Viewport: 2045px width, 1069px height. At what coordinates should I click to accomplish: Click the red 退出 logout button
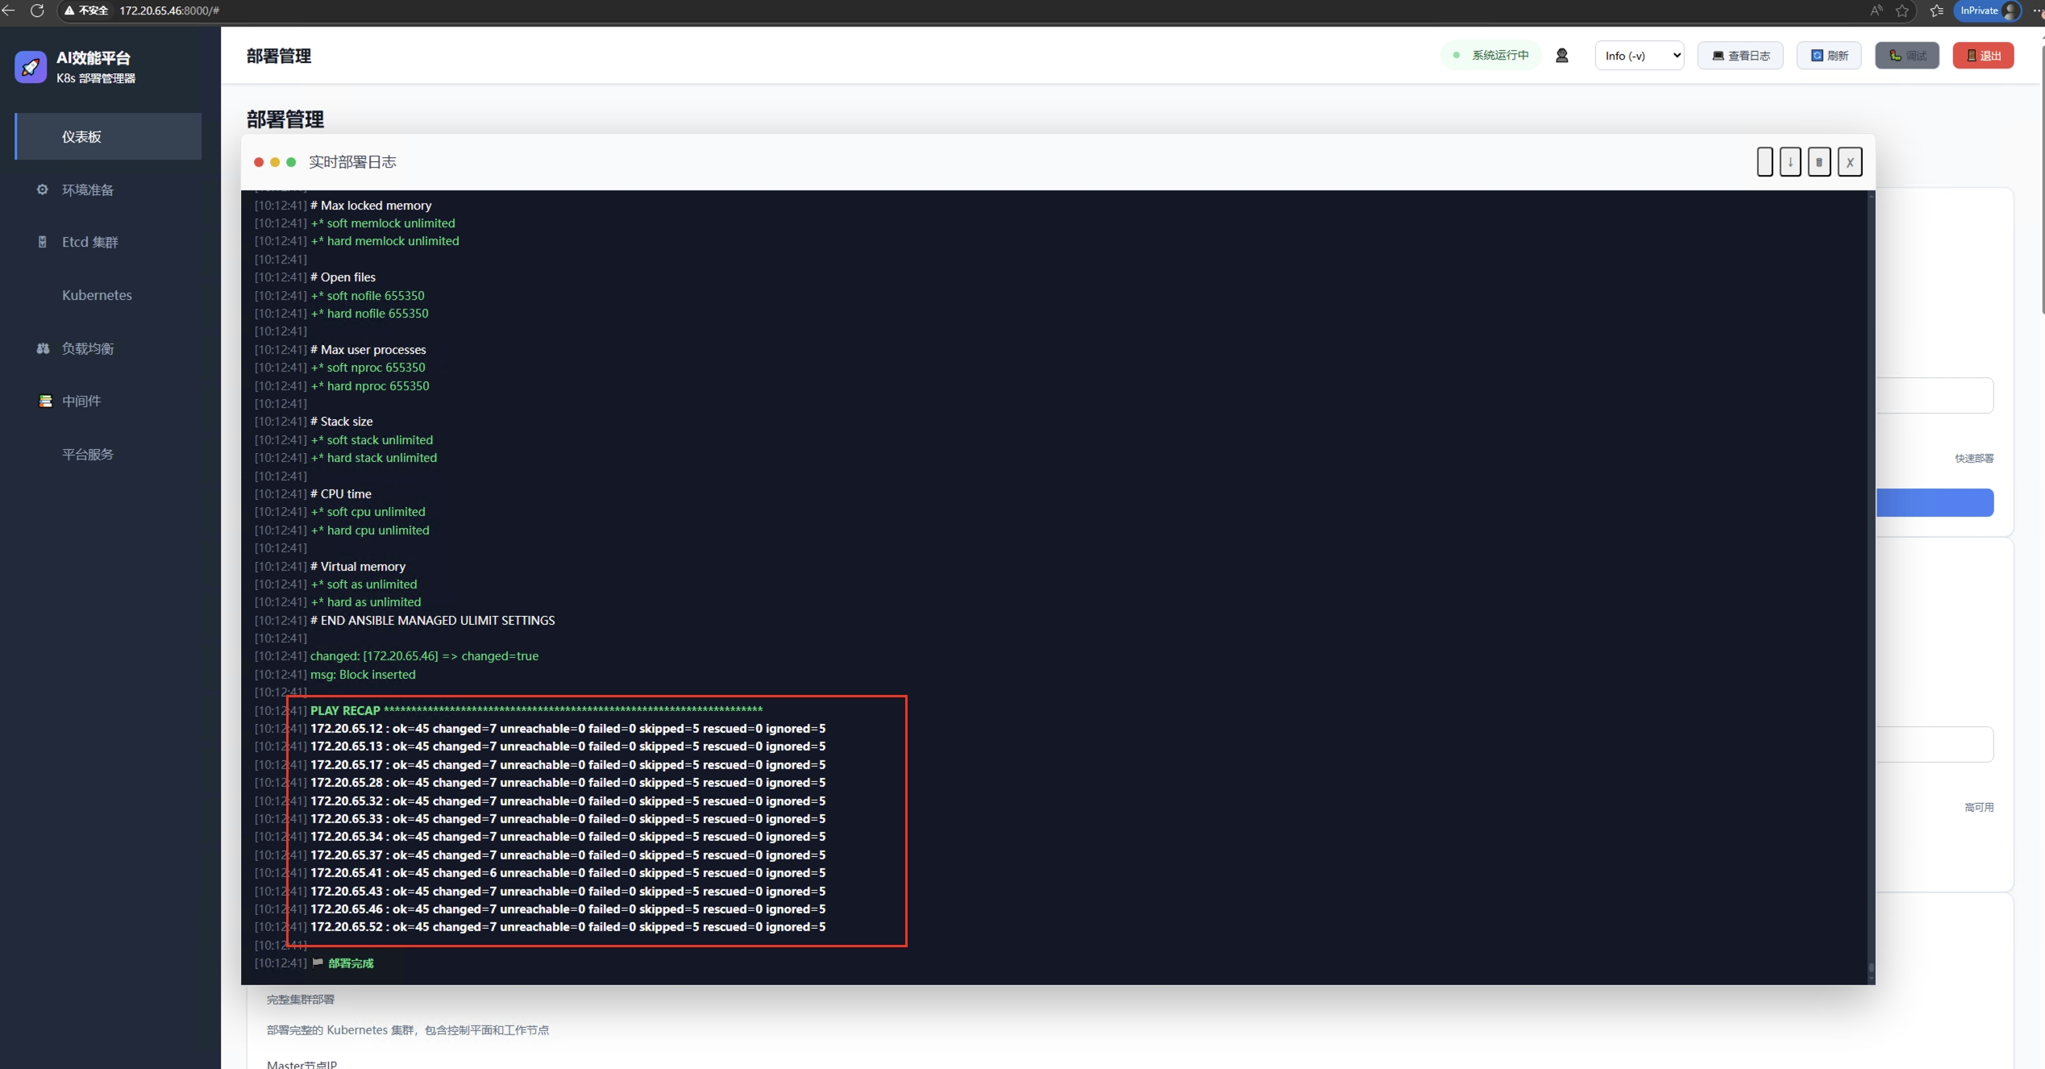pyautogui.click(x=1983, y=56)
